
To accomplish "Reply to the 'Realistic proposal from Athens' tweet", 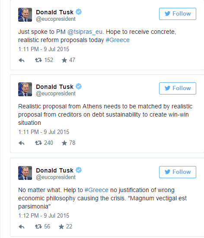I will (x=22, y=143).
